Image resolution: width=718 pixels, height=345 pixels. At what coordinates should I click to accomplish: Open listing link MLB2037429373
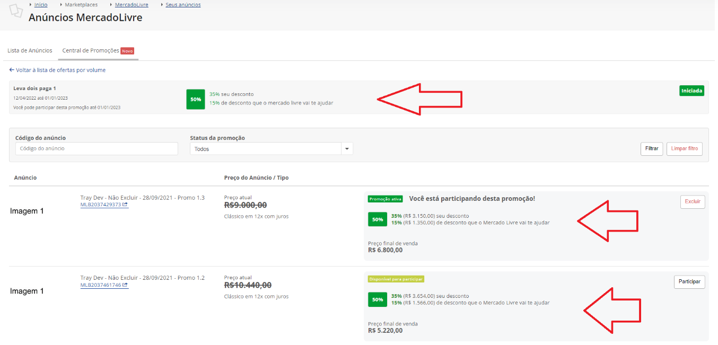click(101, 205)
